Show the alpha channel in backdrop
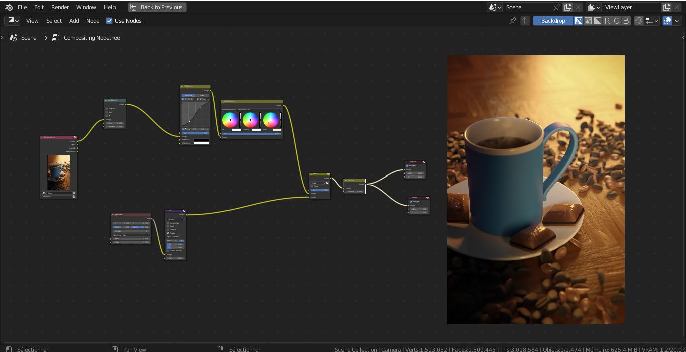The width and height of the screenshot is (686, 352). 598,21
